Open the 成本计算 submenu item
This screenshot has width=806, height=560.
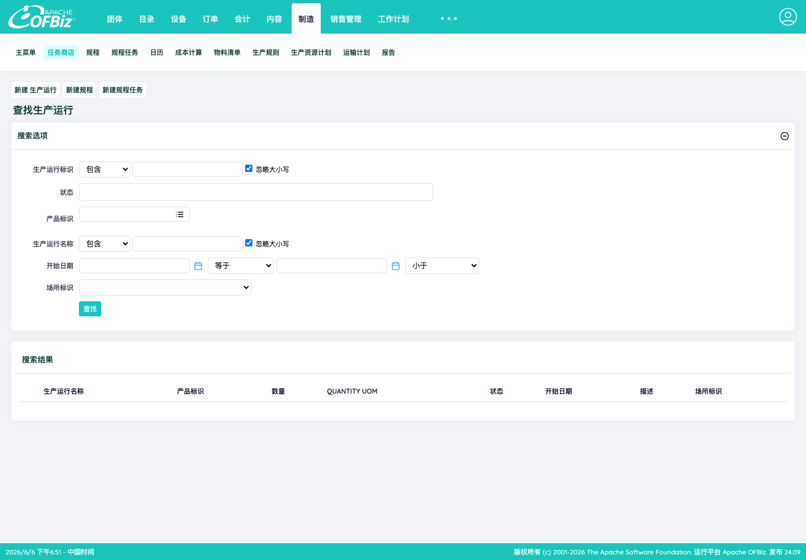(x=189, y=53)
